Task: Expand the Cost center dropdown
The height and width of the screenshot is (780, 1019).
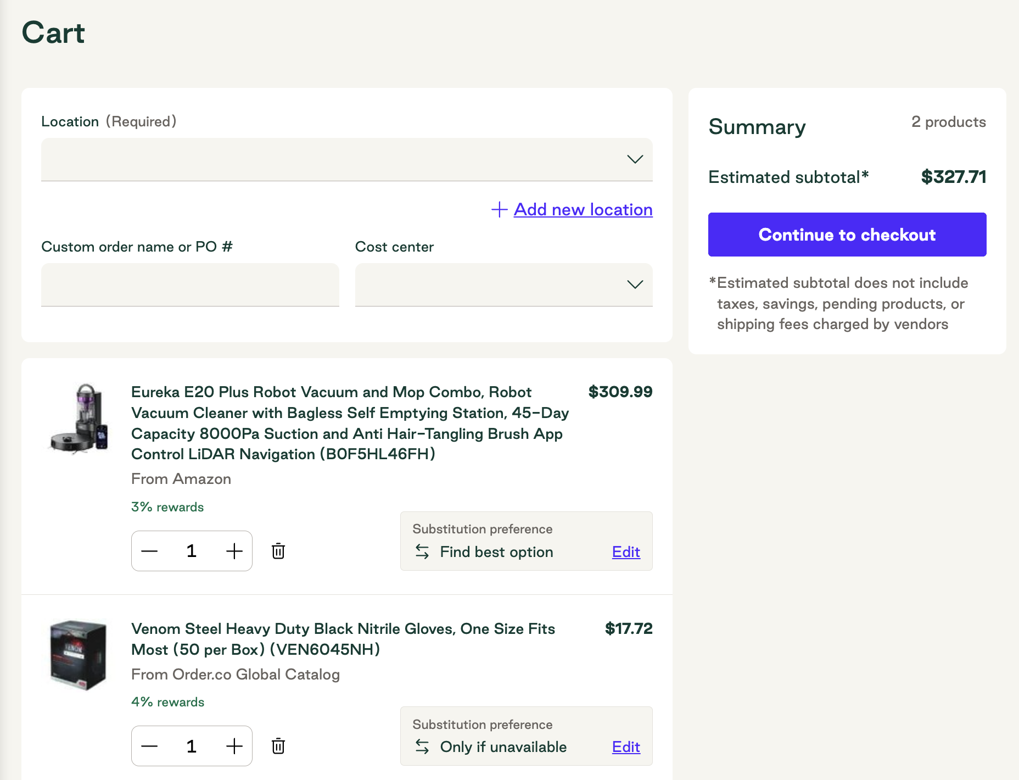Action: pyautogui.click(x=503, y=285)
